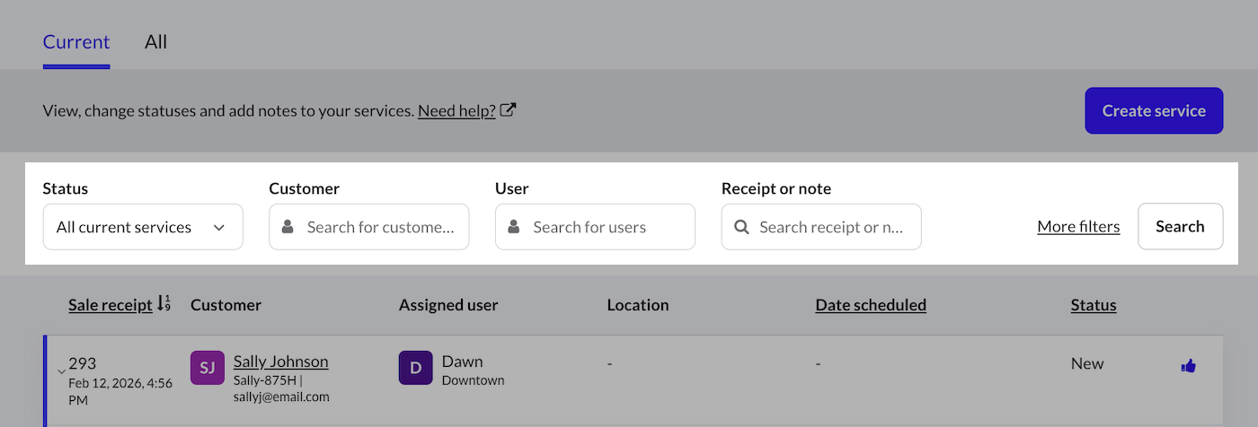Screen dimensions: 1258x427
Task: Show additional options via More filters
Action: (1078, 227)
